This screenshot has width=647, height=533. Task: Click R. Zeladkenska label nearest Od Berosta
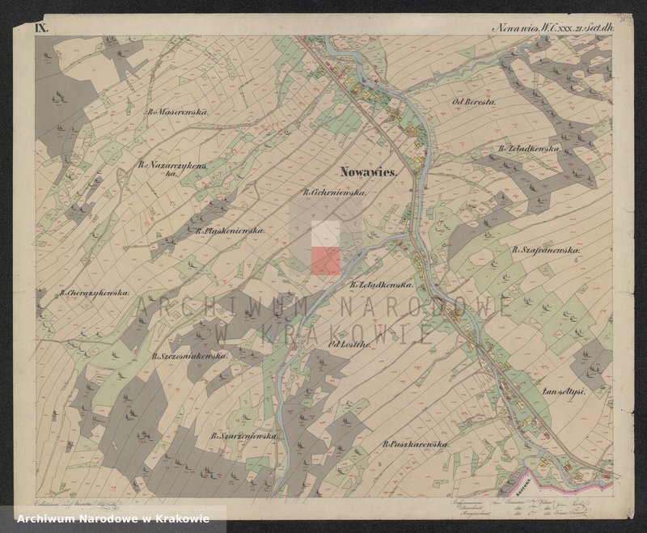pos(530,149)
